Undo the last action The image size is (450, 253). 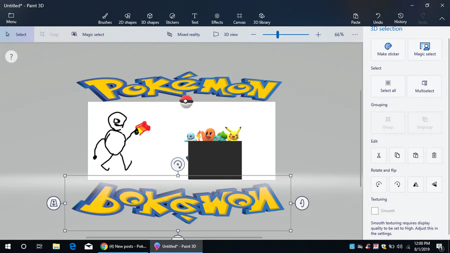click(378, 18)
